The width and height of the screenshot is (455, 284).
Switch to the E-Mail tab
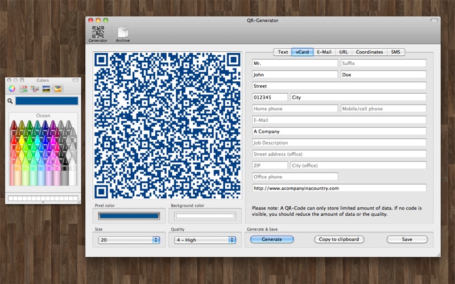pyautogui.click(x=324, y=52)
